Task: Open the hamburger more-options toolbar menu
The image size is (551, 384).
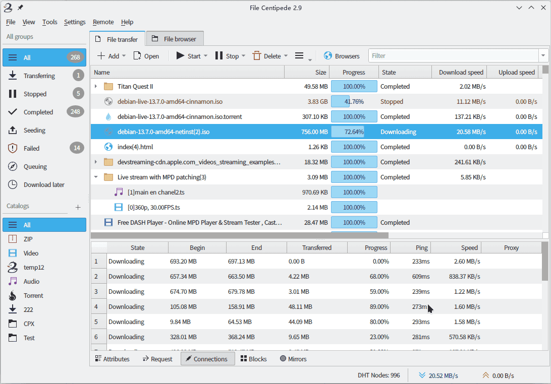Action: (299, 56)
